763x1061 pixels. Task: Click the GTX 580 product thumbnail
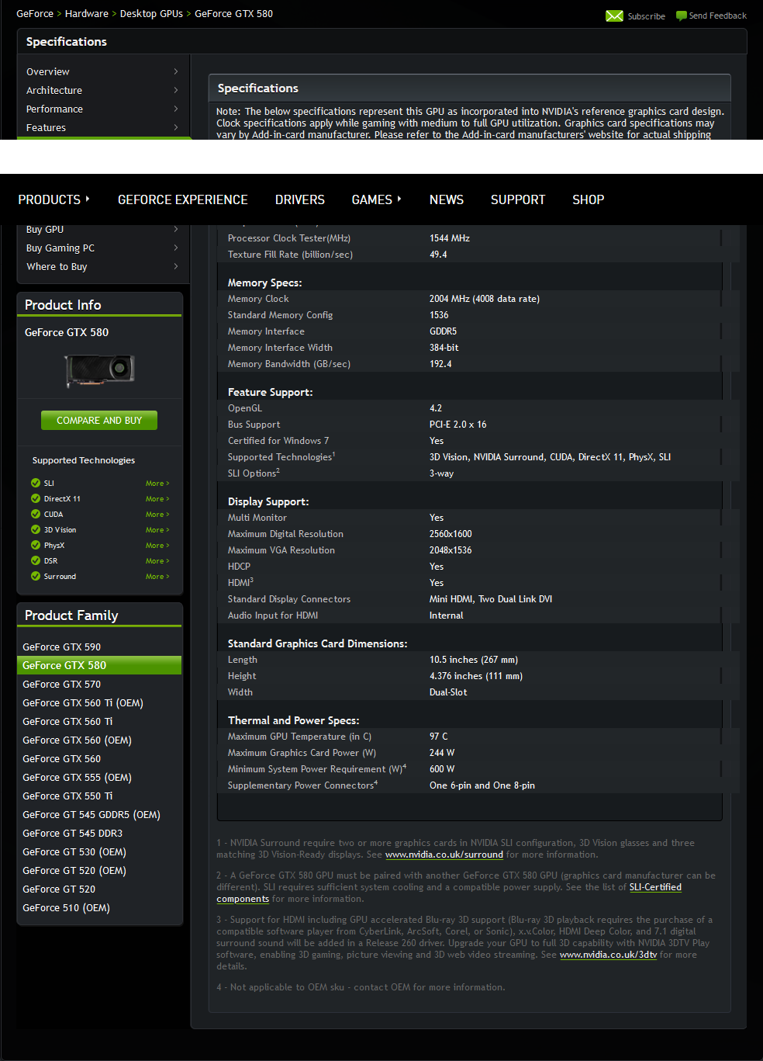pyautogui.click(x=98, y=370)
